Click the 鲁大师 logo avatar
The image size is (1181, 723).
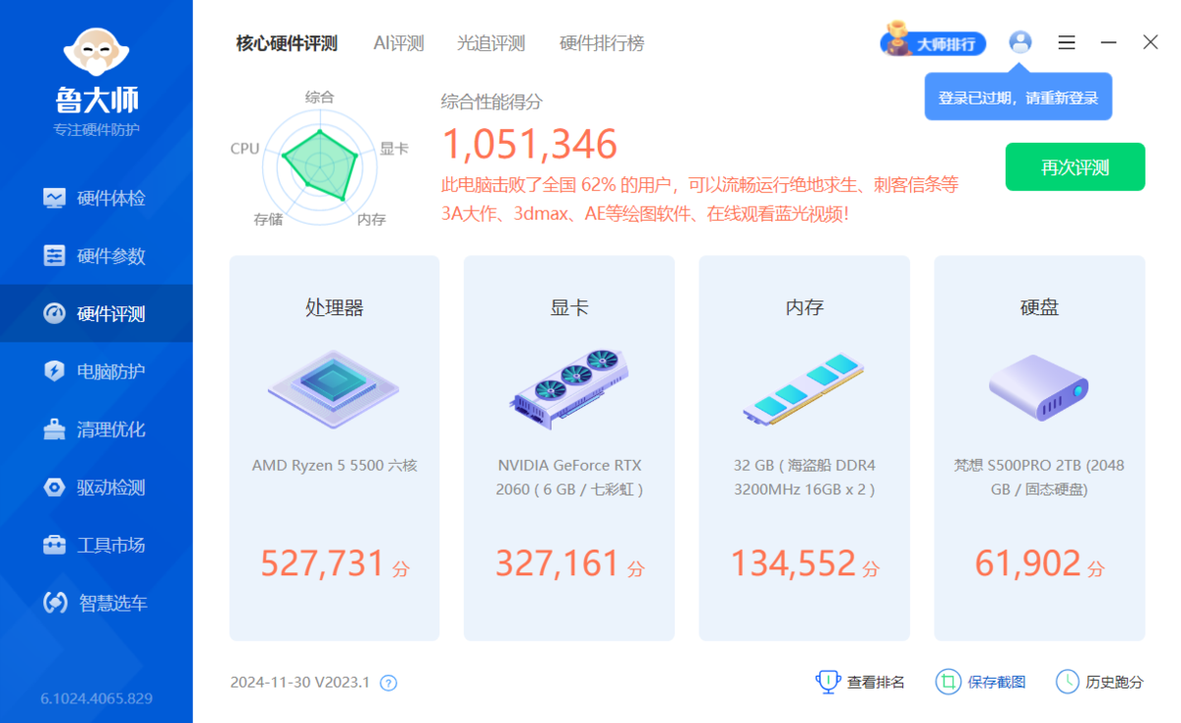tap(97, 51)
